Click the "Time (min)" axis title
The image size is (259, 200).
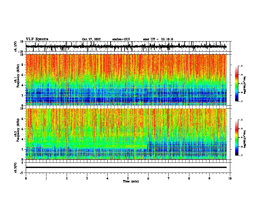click(x=131, y=181)
